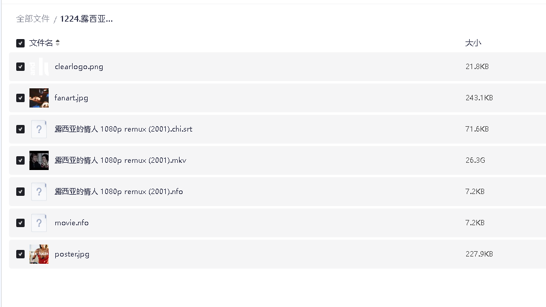
Task: Open the poster.jpg thumbnail
Action: click(39, 254)
